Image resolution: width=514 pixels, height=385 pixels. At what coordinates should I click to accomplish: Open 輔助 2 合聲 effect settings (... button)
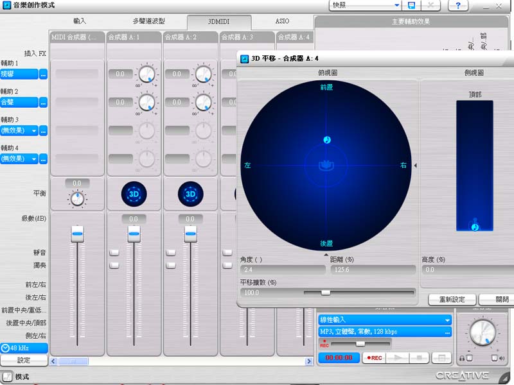pos(43,103)
